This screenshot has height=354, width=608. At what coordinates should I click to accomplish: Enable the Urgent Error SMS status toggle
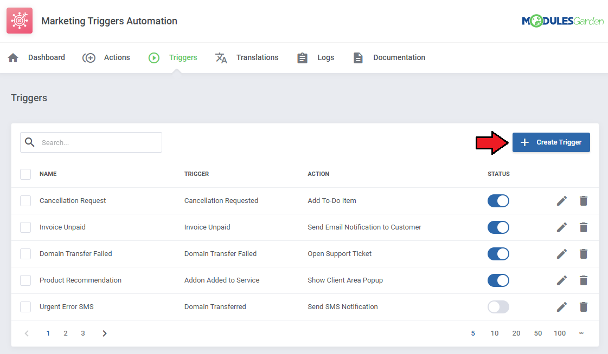[498, 307]
